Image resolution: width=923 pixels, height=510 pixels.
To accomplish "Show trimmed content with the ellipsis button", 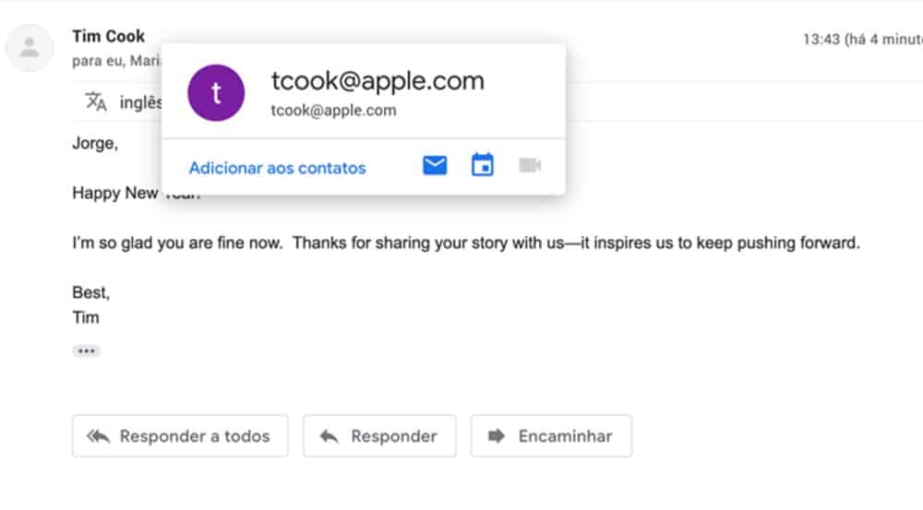I will 86,350.
